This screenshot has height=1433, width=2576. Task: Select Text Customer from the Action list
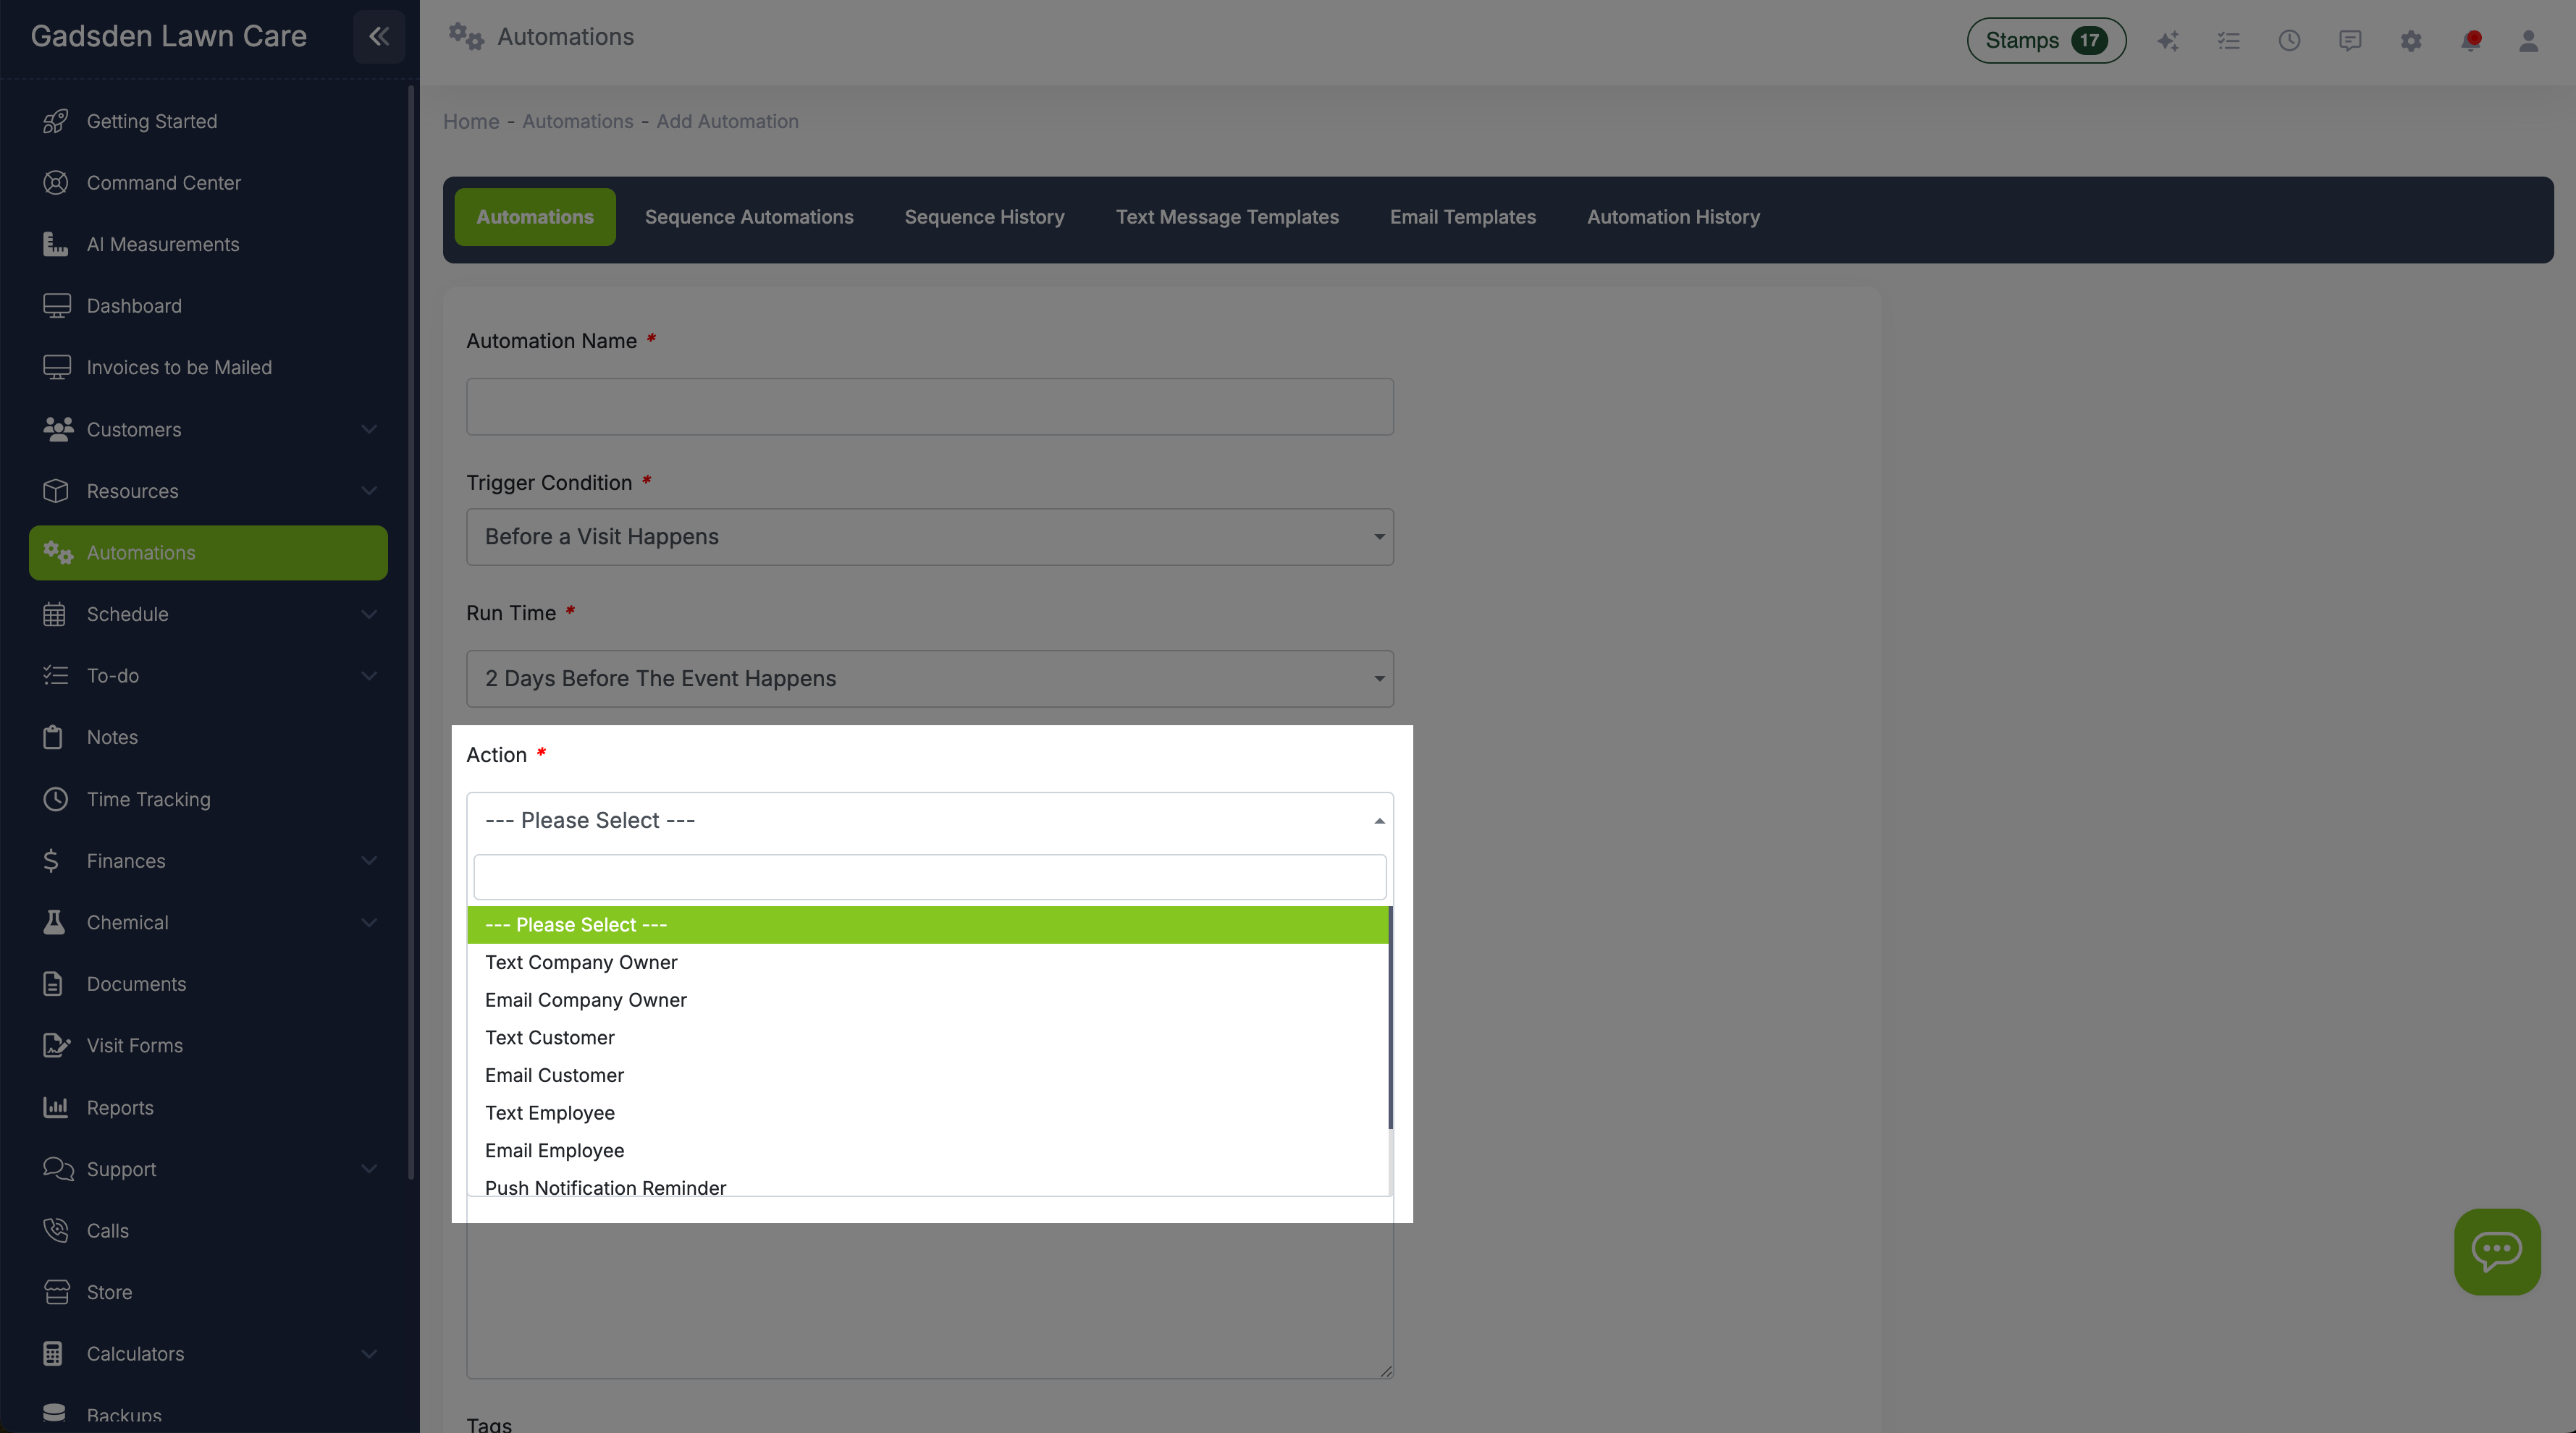coord(549,1037)
